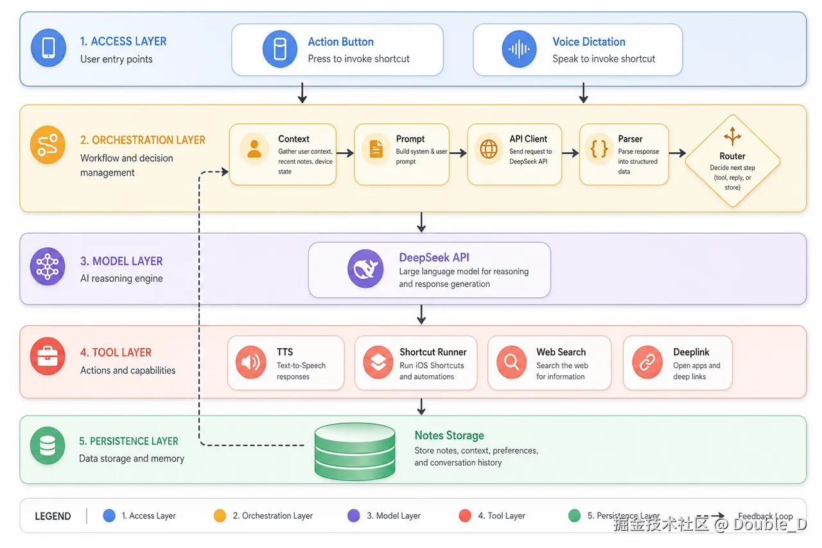This screenshot has width=822, height=548.
Task: Select the 'Shortcut Runner' card heading
Action: [433, 352]
